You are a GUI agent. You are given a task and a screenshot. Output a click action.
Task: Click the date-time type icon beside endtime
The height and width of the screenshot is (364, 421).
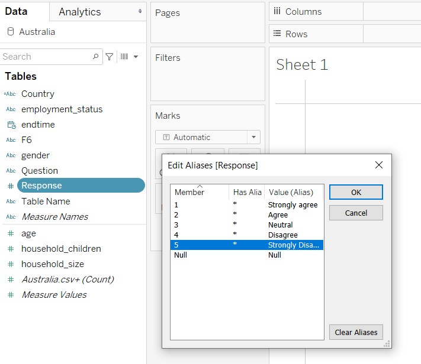tap(11, 125)
